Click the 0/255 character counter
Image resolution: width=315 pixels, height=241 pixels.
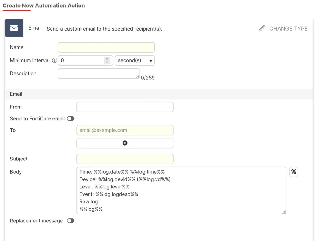pos(147,78)
